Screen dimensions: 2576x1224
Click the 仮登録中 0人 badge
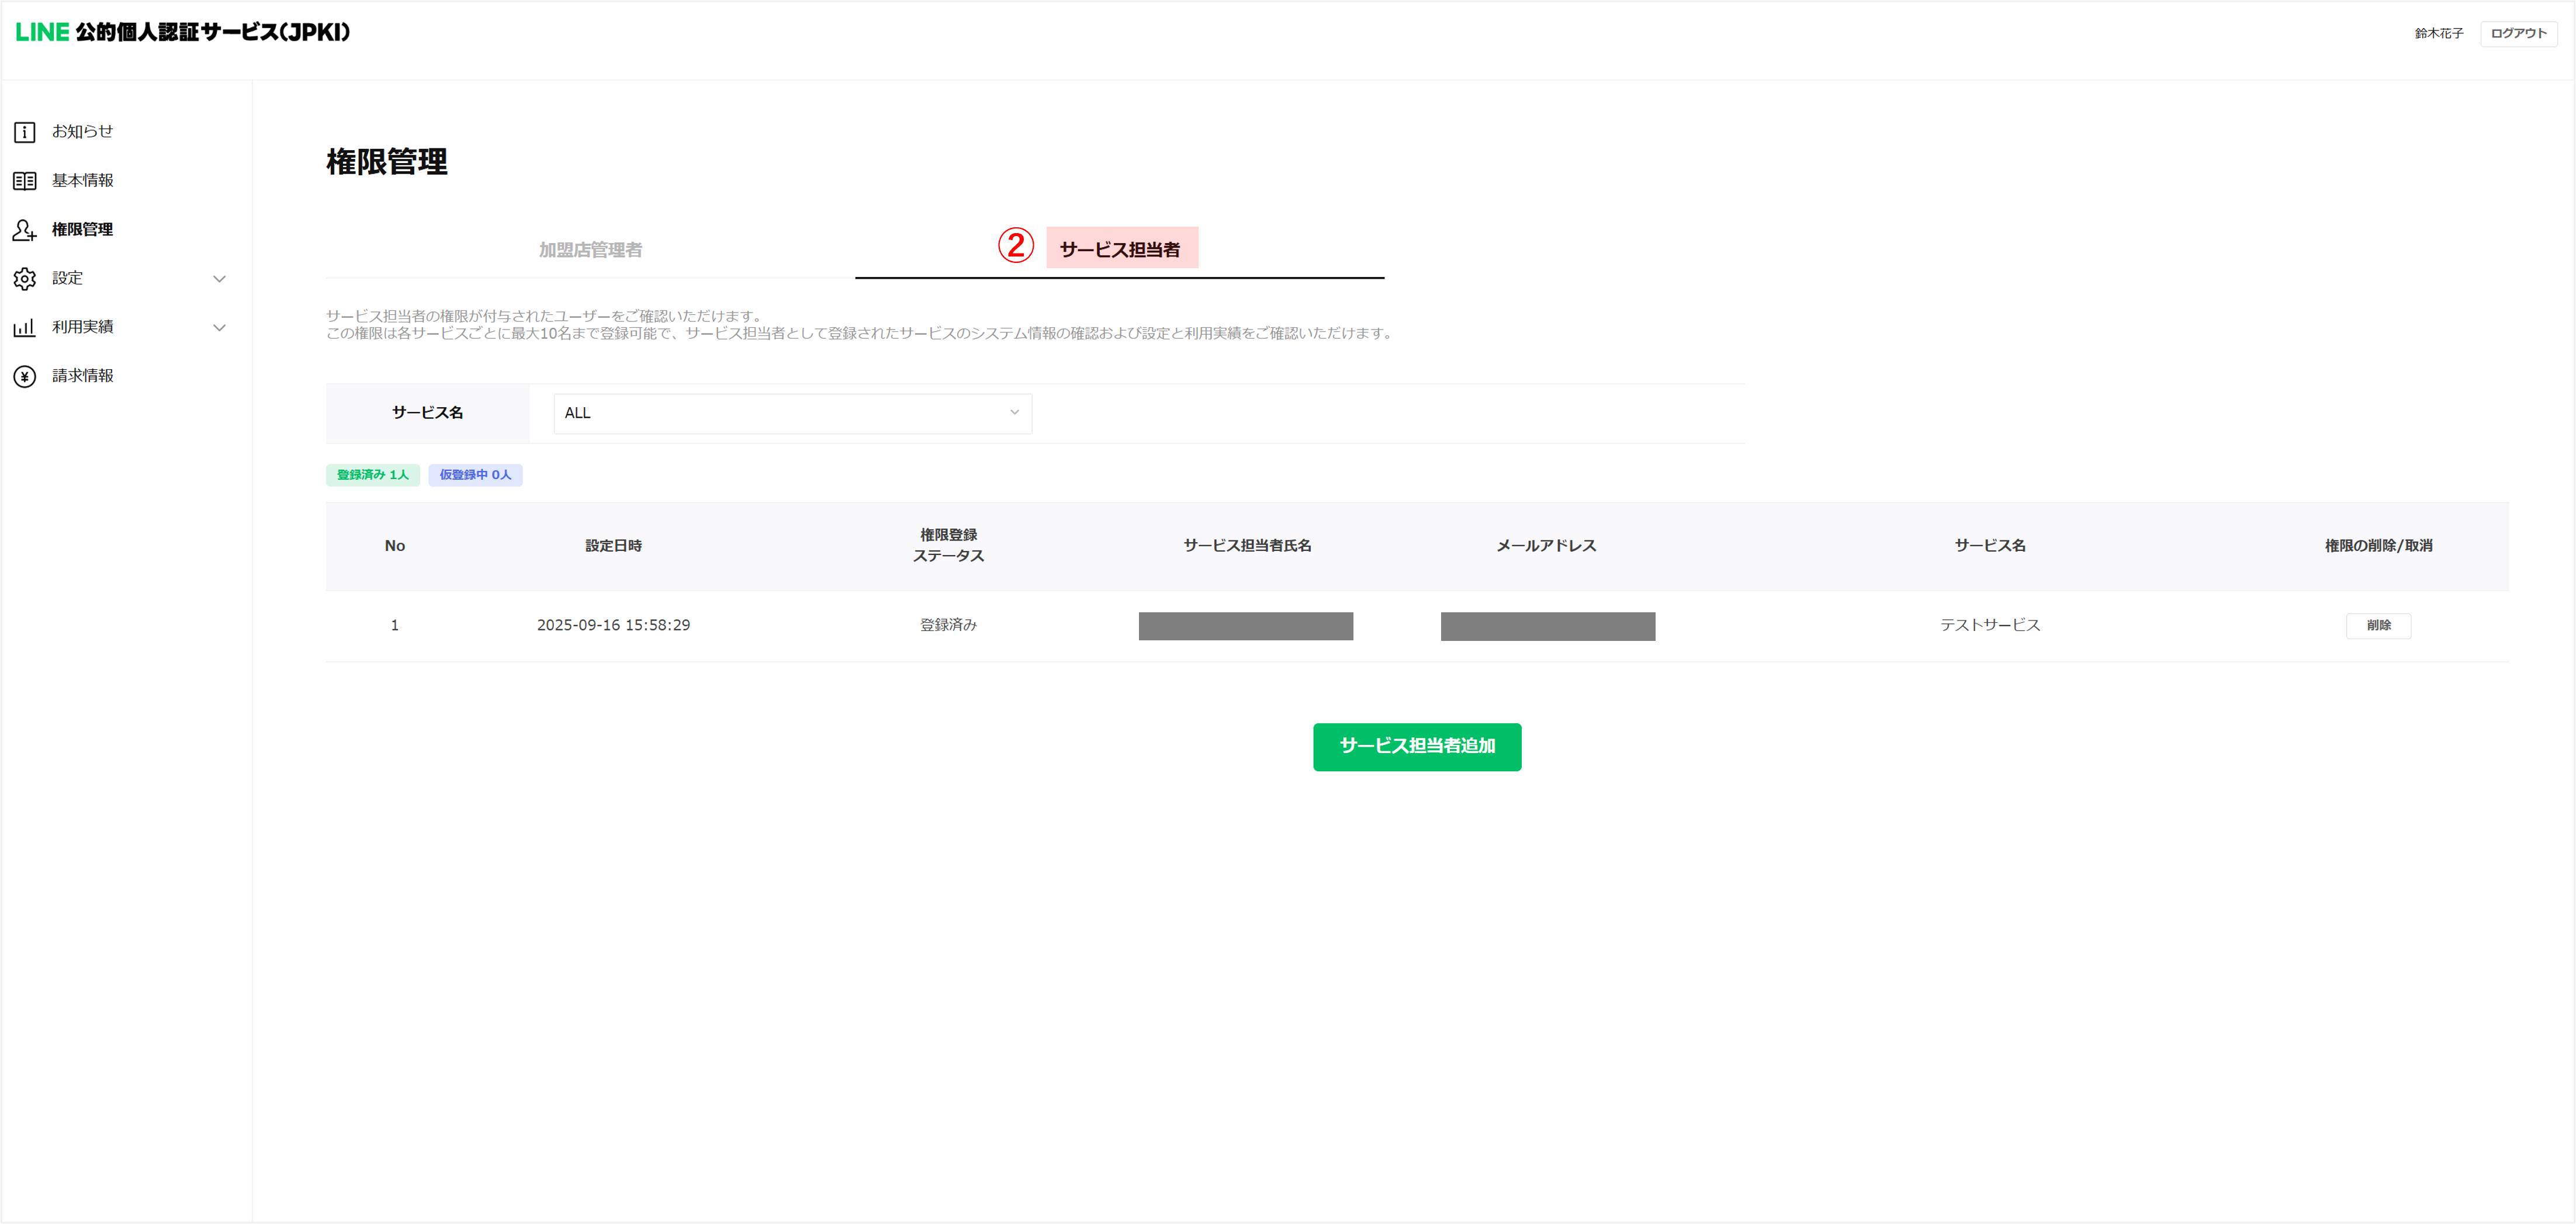point(475,475)
